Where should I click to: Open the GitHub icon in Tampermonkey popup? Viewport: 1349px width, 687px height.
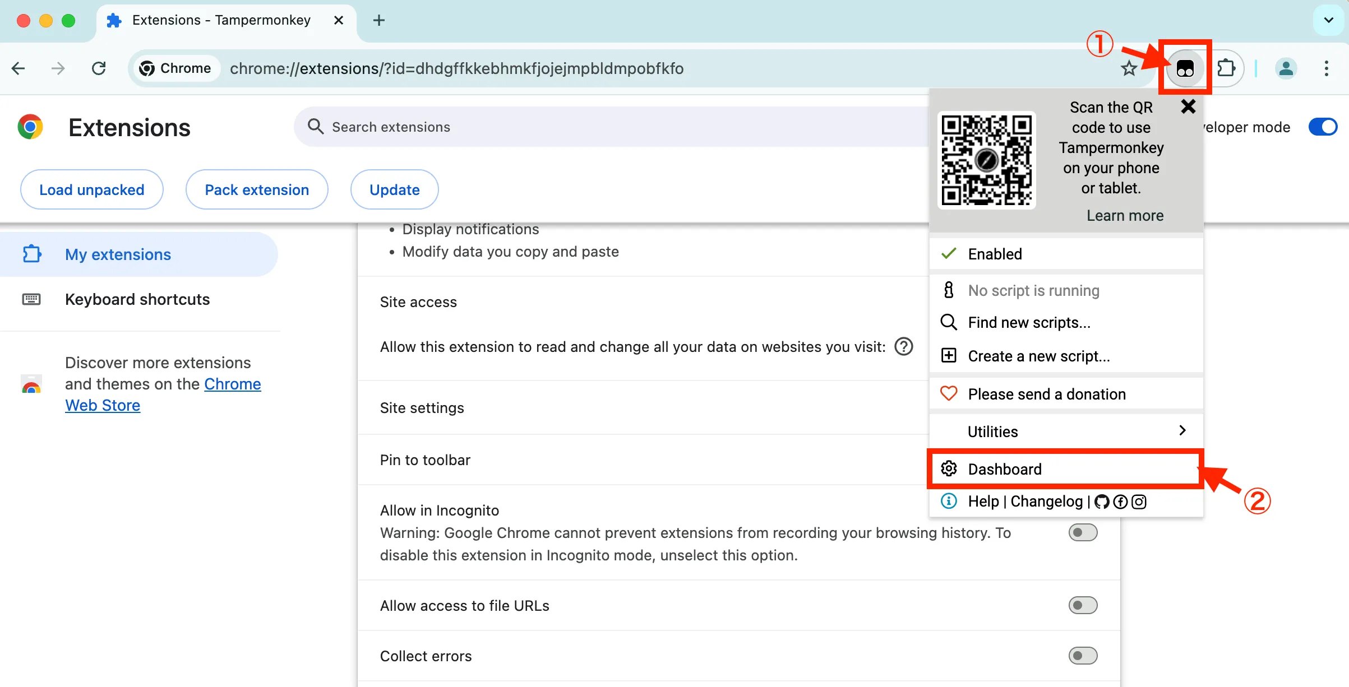tap(1102, 502)
